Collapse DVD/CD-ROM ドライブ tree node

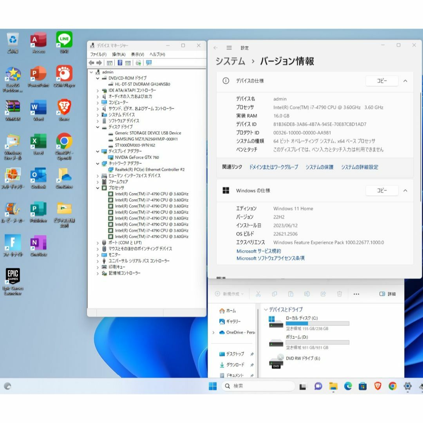tap(98, 78)
